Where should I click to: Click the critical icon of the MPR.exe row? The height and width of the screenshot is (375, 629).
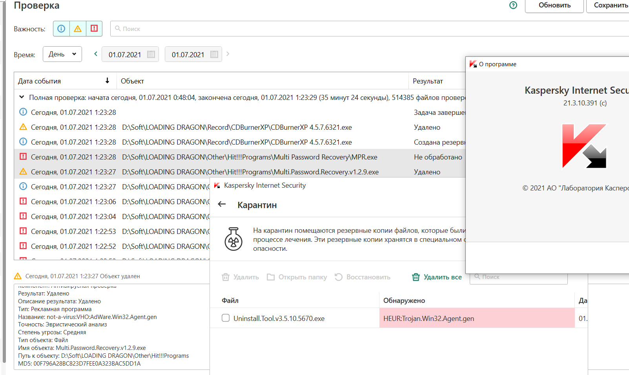tap(23, 157)
